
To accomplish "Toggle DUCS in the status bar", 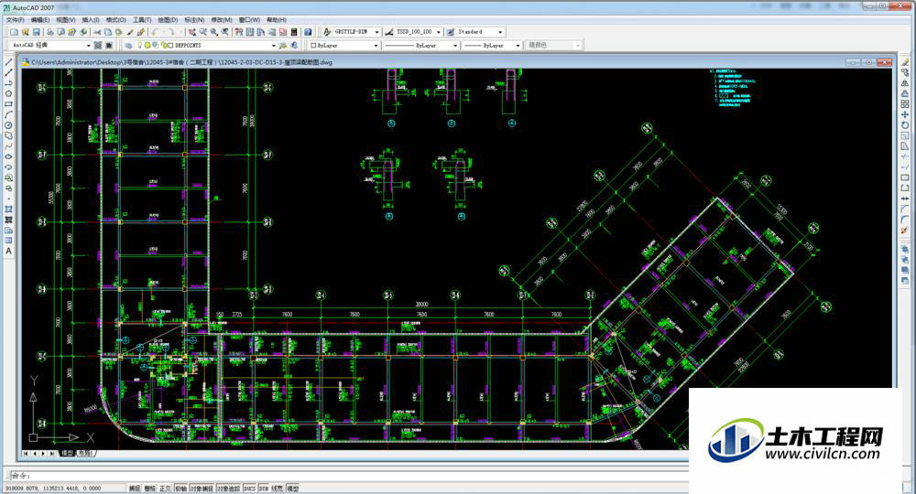I will [x=249, y=489].
